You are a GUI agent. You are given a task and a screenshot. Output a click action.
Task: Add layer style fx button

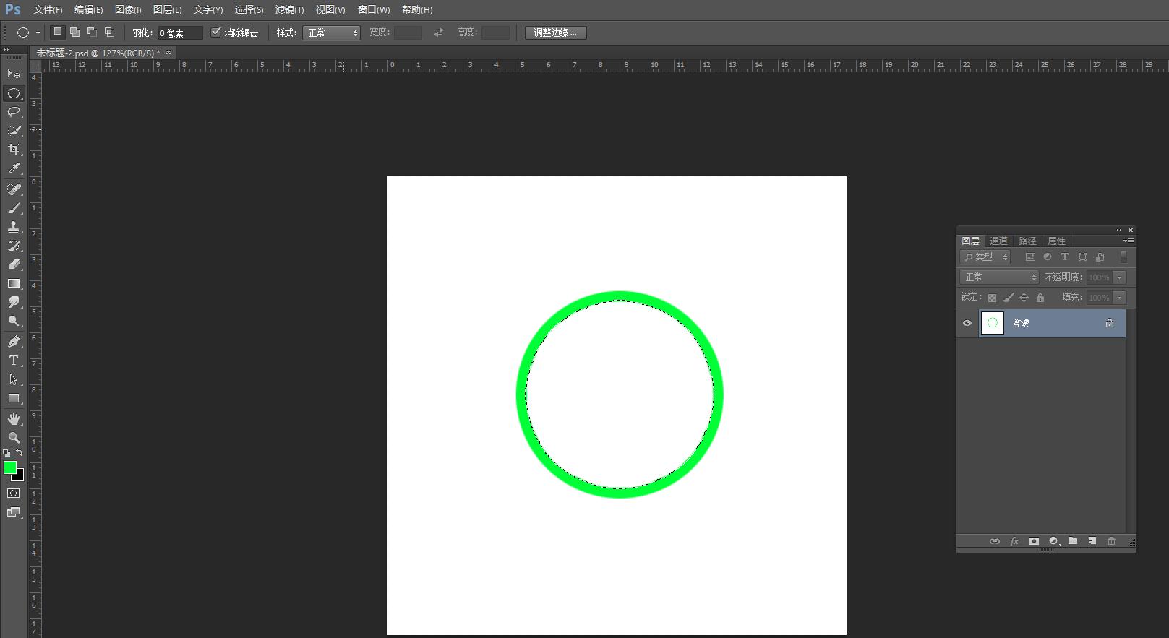[x=1014, y=541]
